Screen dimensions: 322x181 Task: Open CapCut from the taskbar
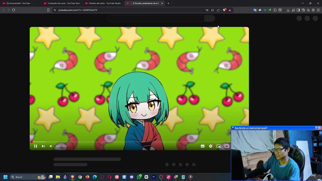click(146, 177)
